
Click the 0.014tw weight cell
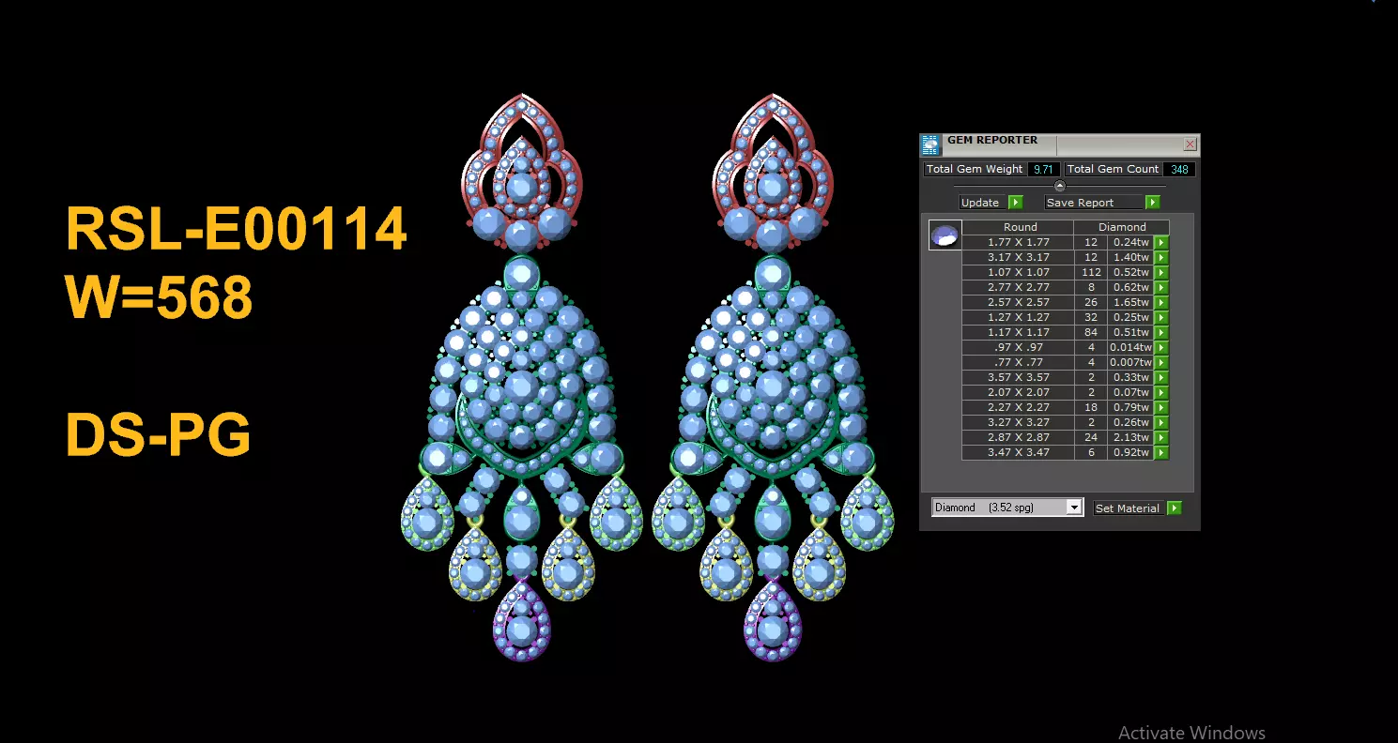1130,347
